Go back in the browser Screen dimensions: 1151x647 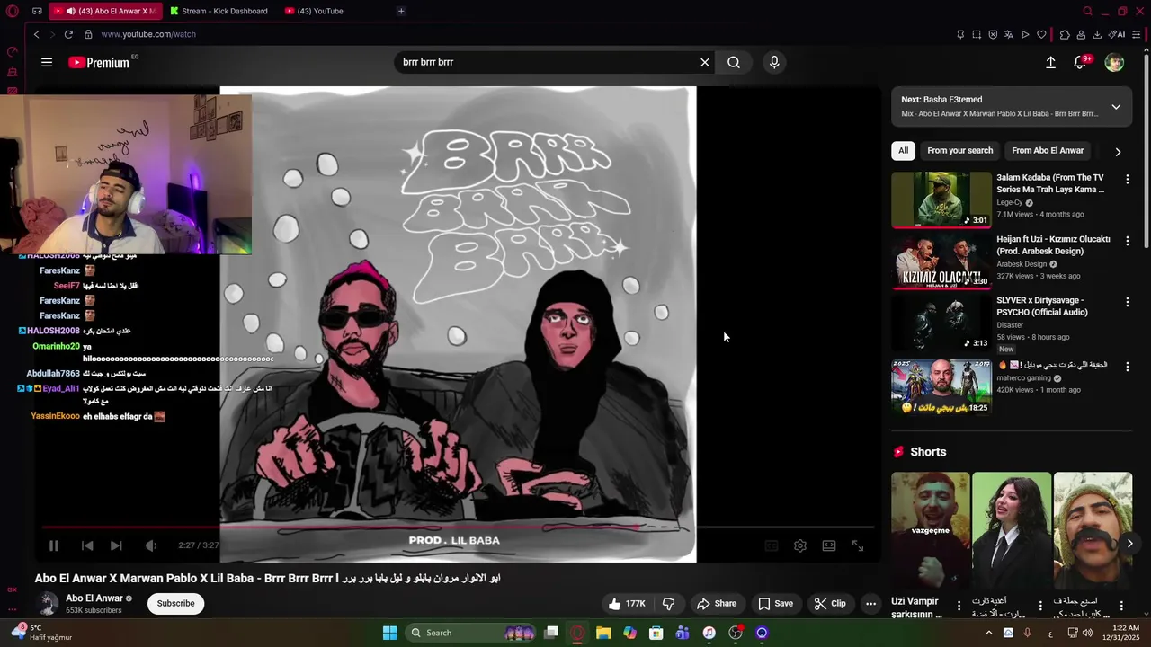pos(37,34)
